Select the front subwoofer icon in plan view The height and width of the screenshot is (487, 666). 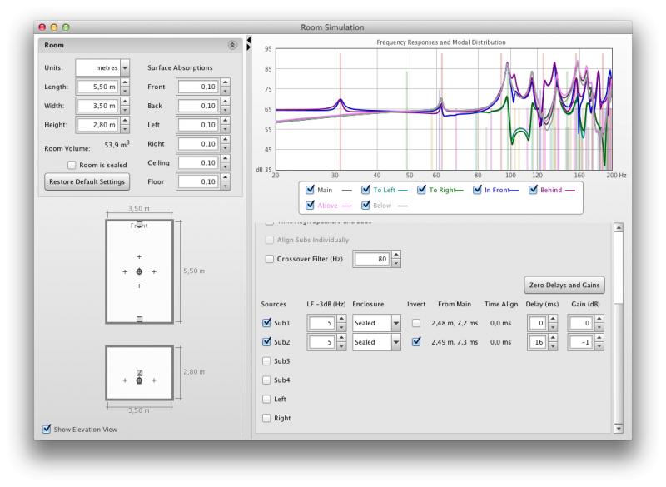[139, 225]
